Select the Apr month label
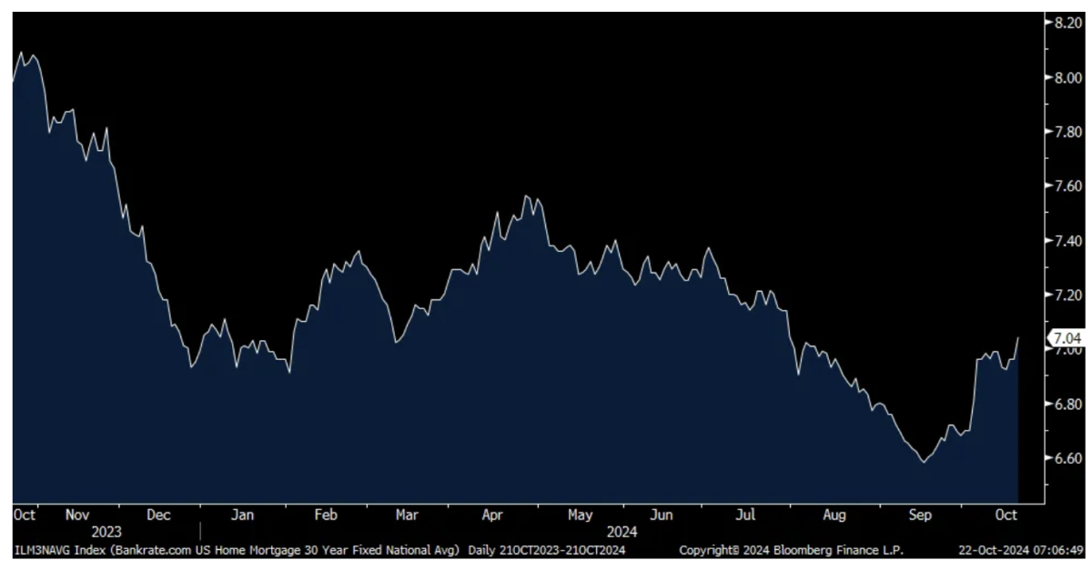 [x=492, y=515]
